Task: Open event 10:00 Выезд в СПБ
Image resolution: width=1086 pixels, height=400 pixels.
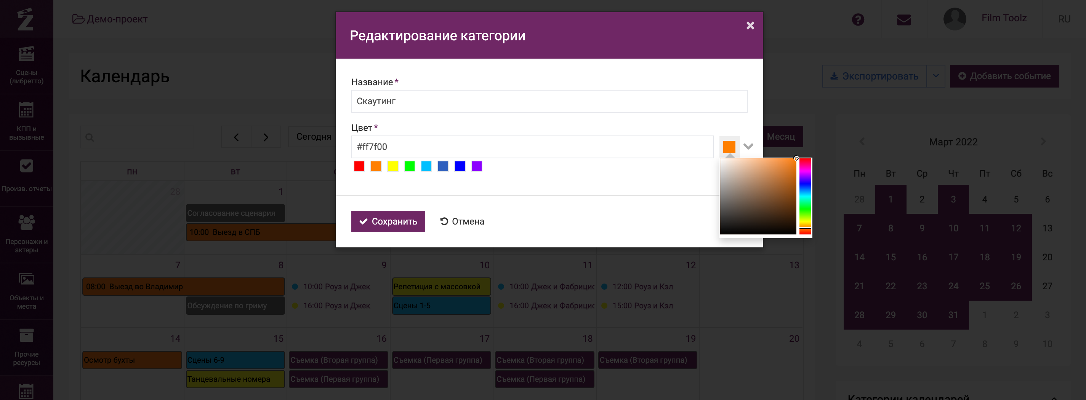Action: pos(261,232)
